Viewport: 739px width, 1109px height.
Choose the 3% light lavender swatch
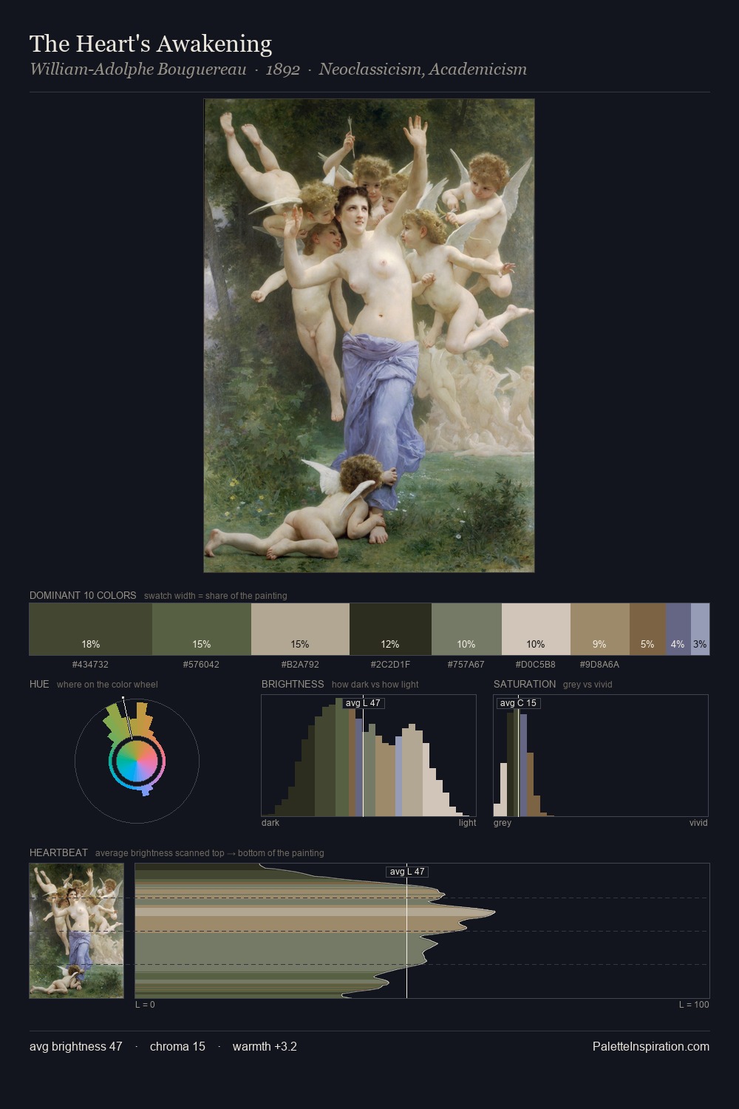pos(700,629)
